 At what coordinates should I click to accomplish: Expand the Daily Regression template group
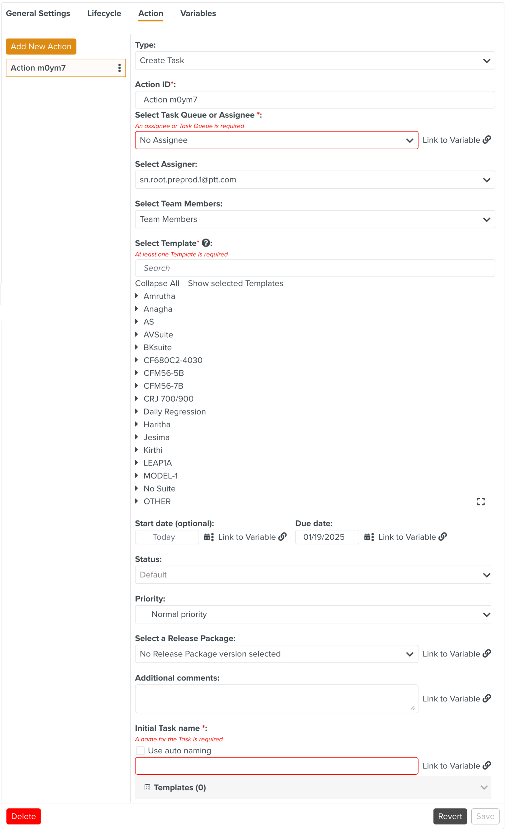[x=136, y=412]
